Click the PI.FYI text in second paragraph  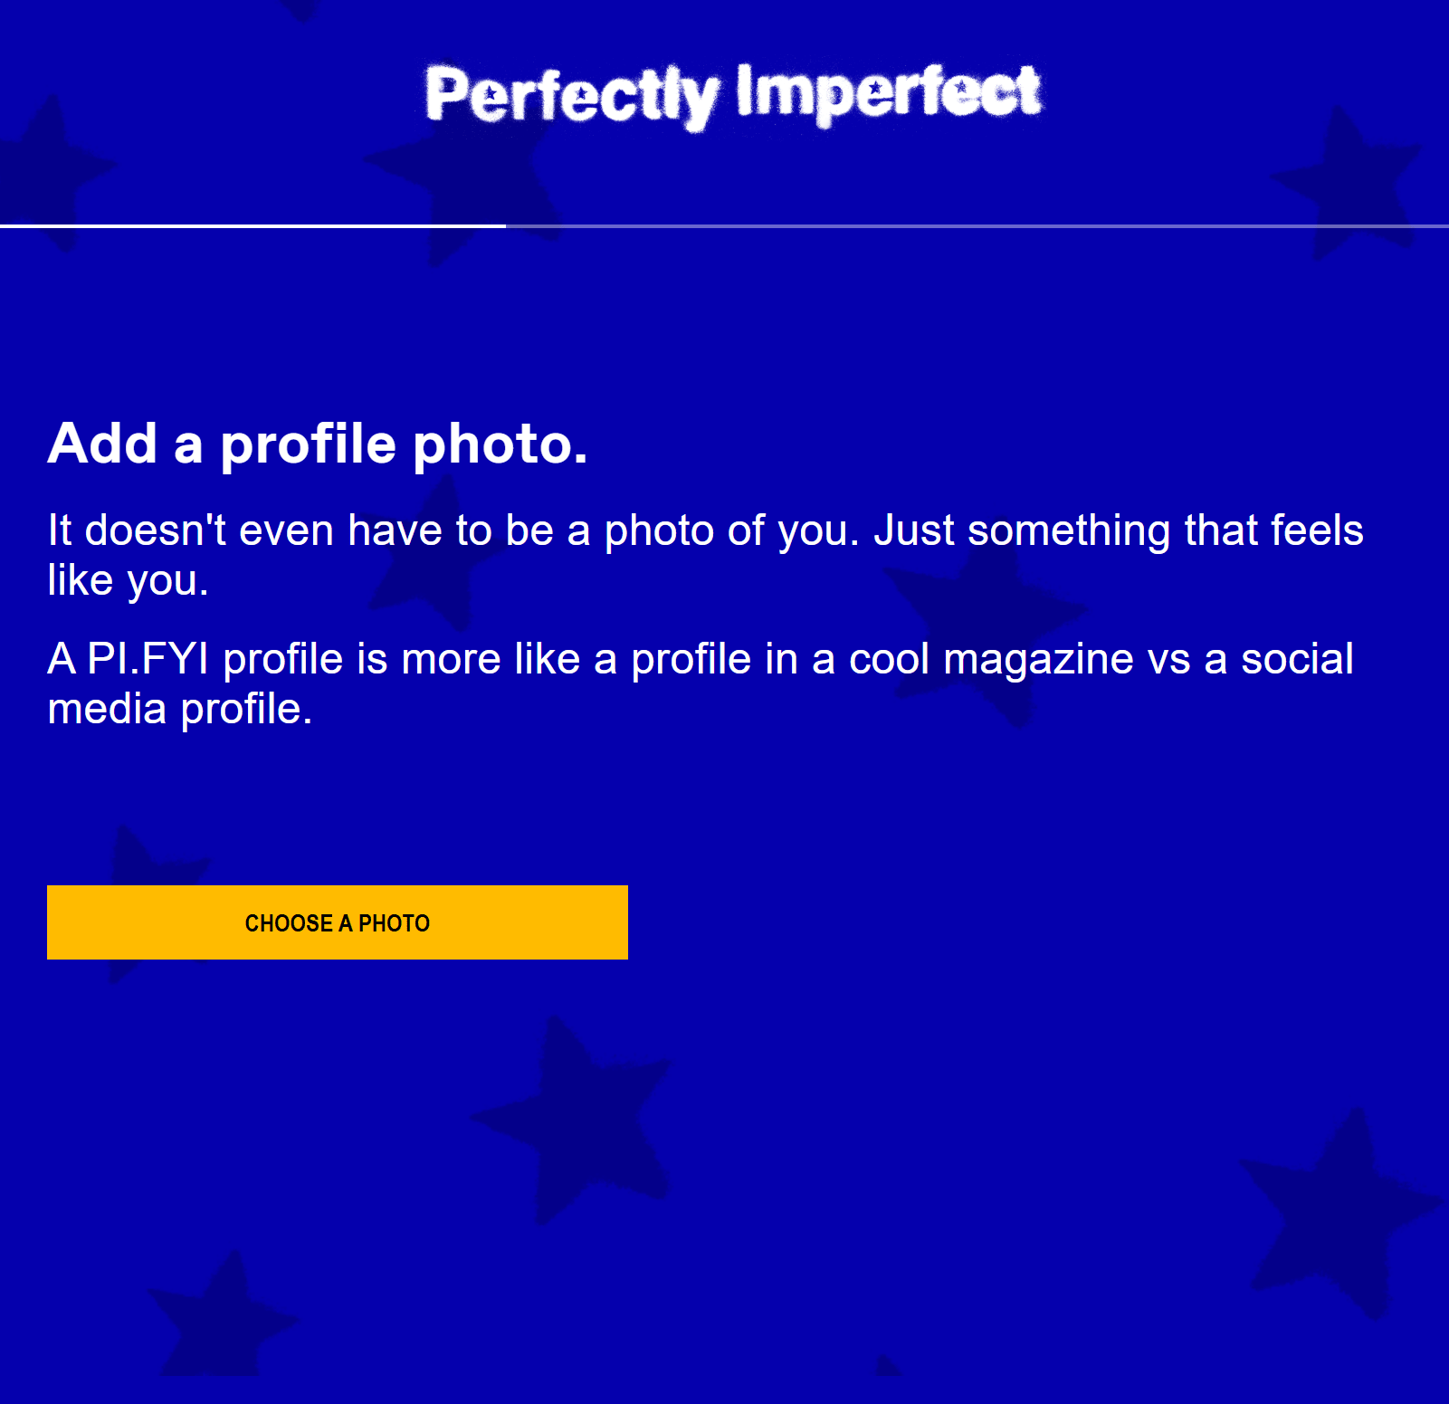148,658
